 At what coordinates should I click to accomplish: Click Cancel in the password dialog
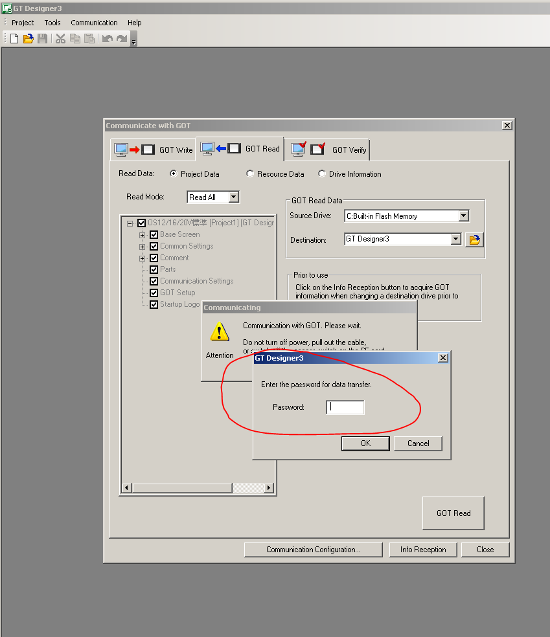418,443
